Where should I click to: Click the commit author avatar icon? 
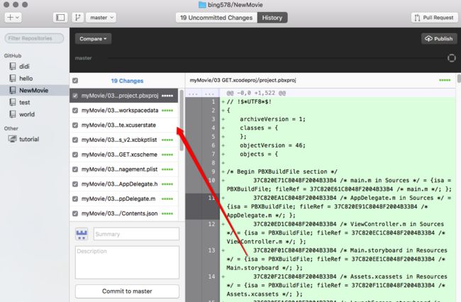click(82, 234)
